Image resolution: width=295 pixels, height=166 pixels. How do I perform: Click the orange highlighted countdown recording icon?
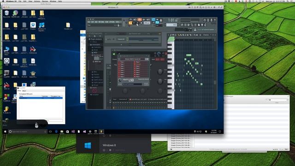(x=139, y=19)
